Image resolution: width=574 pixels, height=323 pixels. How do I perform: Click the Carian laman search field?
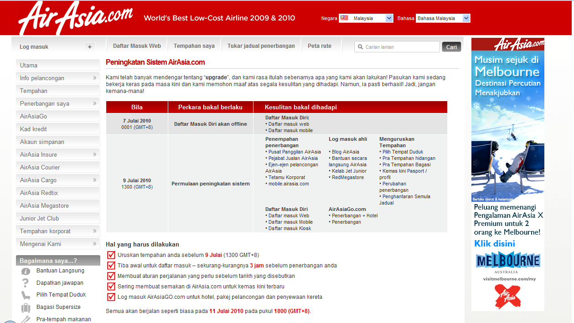click(397, 47)
